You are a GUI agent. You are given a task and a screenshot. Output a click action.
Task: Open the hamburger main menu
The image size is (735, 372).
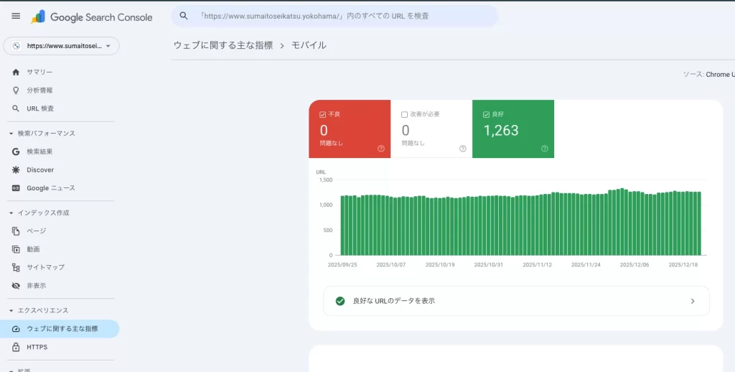tap(16, 17)
